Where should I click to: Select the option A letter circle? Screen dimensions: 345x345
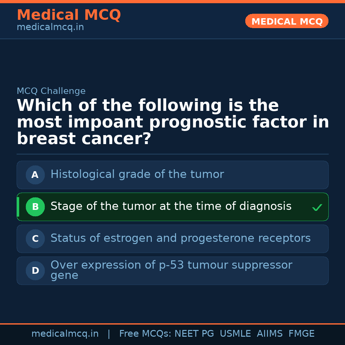click(35, 175)
